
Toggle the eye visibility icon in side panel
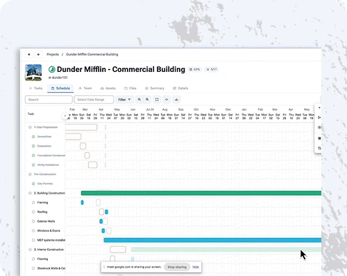(319, 127)
